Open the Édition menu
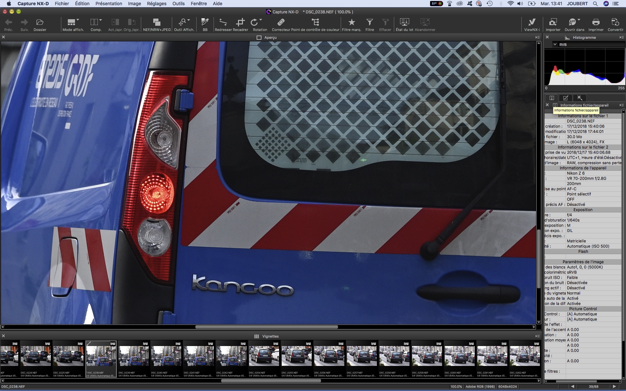This screenshot has width=626, height=391. coord(82,4)
